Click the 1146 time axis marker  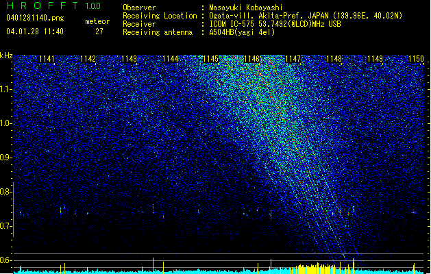[251, 59]
